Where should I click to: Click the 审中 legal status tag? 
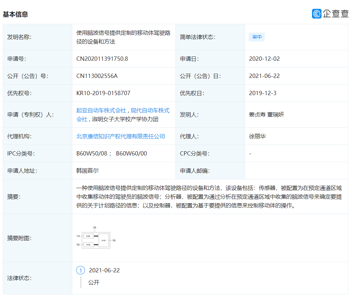257,37
